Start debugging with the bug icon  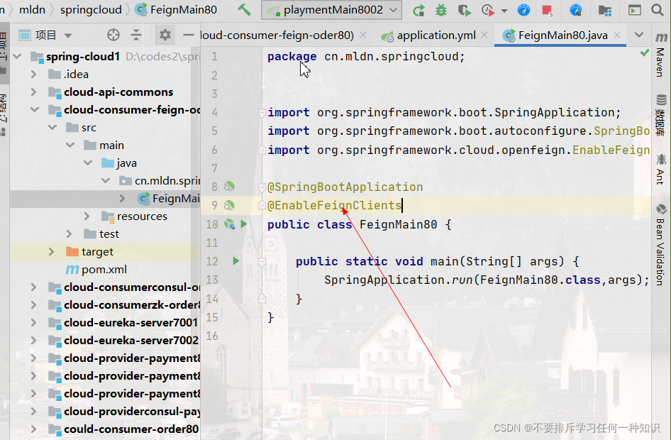440,10
